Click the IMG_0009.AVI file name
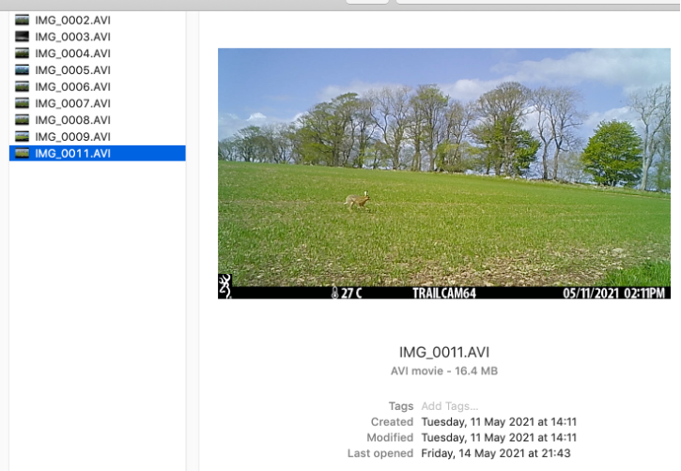The height and width of the screenshot is (471, 681). (73, 137)
